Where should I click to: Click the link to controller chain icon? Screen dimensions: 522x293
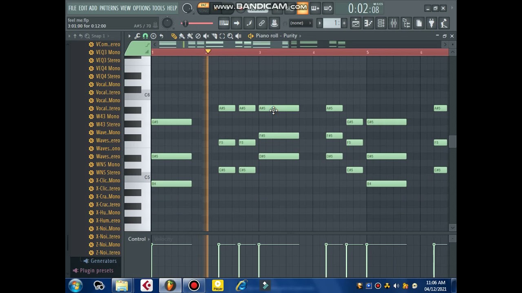262,23
